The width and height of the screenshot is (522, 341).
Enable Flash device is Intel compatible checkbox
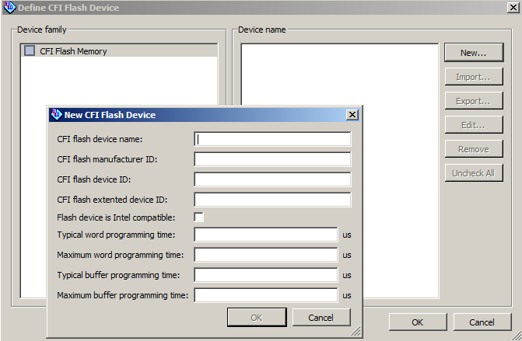tap(198, 217)
